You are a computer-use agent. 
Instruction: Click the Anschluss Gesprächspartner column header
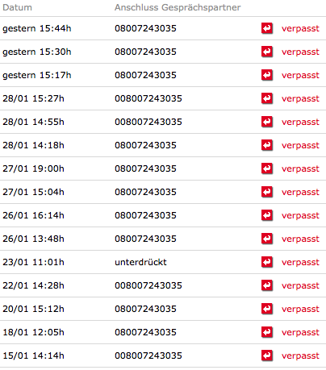coord(178,7)
